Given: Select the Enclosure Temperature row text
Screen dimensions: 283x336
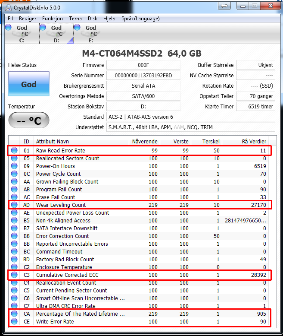Looking at the screenshot, I should pos(64,267).
